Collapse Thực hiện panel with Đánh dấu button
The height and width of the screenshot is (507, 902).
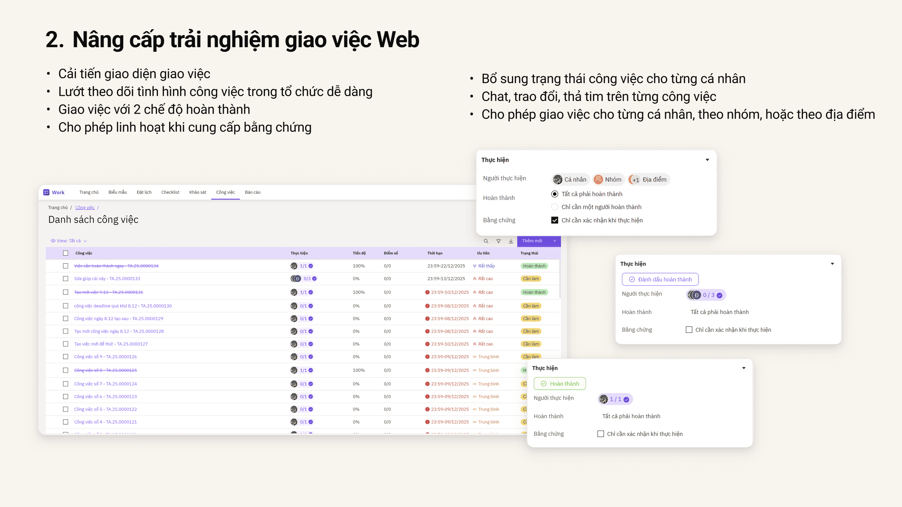(832, 264)
